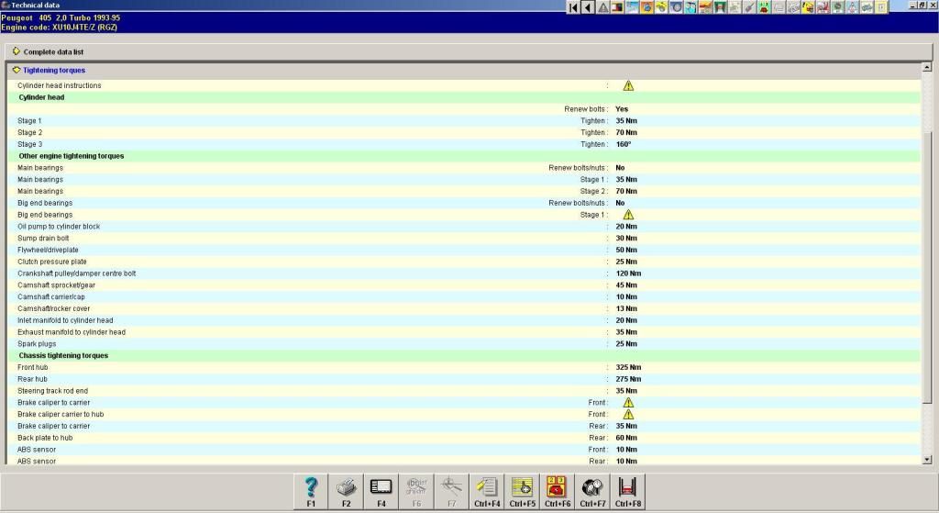Image resolution: width=939 pixels, height=513 pixels.
Task: Click the '275 Nm' value
Action: point(628,379)
